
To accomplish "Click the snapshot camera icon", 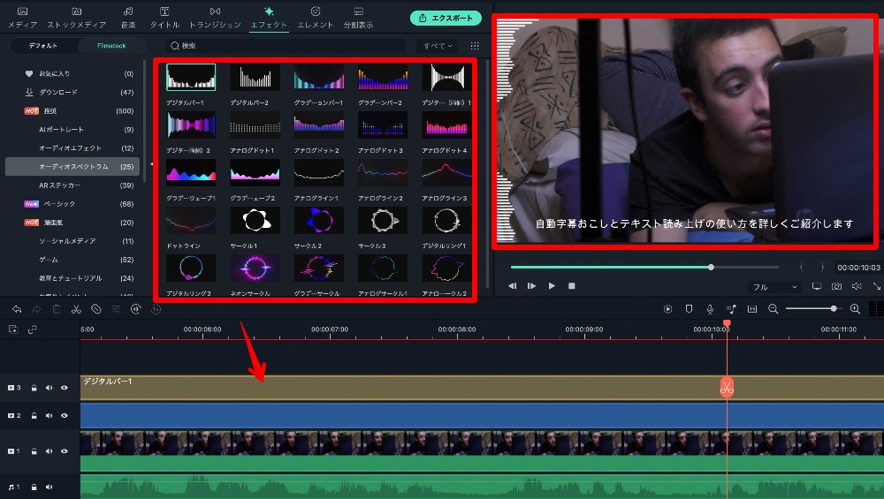I will click(x=836, y=286).
